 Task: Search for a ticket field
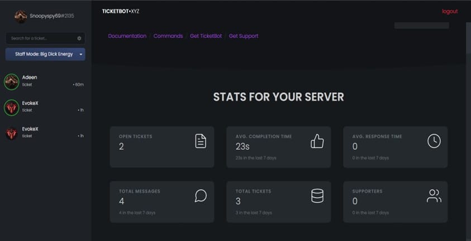pos(45,38)
